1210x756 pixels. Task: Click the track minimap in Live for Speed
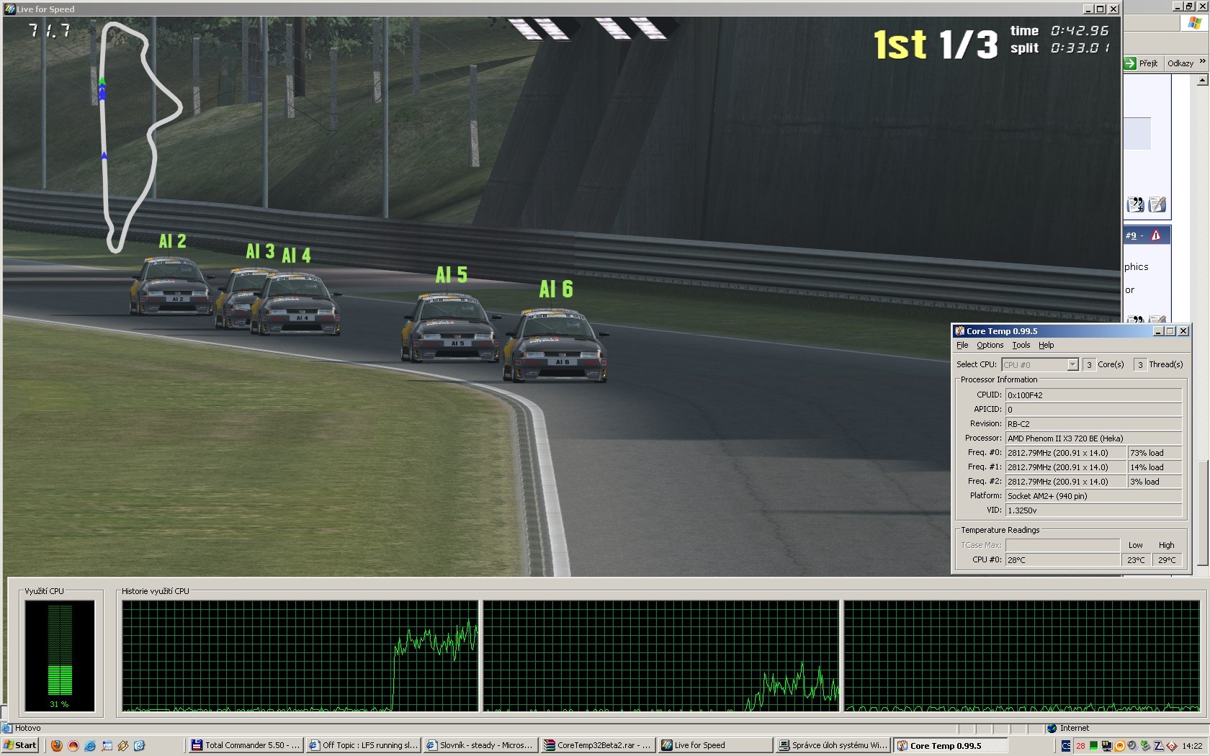pyautogui.click(x=140, y=137)
